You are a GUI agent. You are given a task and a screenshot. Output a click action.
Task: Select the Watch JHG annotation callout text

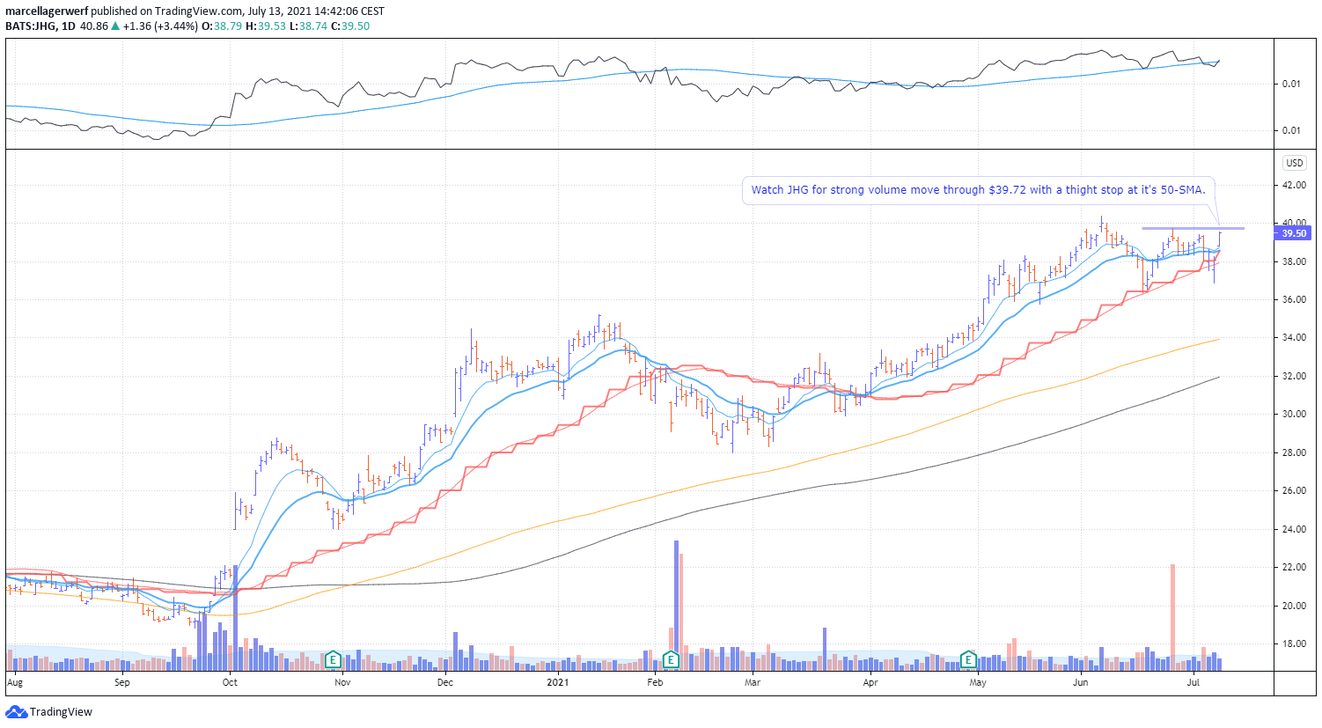(x=978, y=189)
